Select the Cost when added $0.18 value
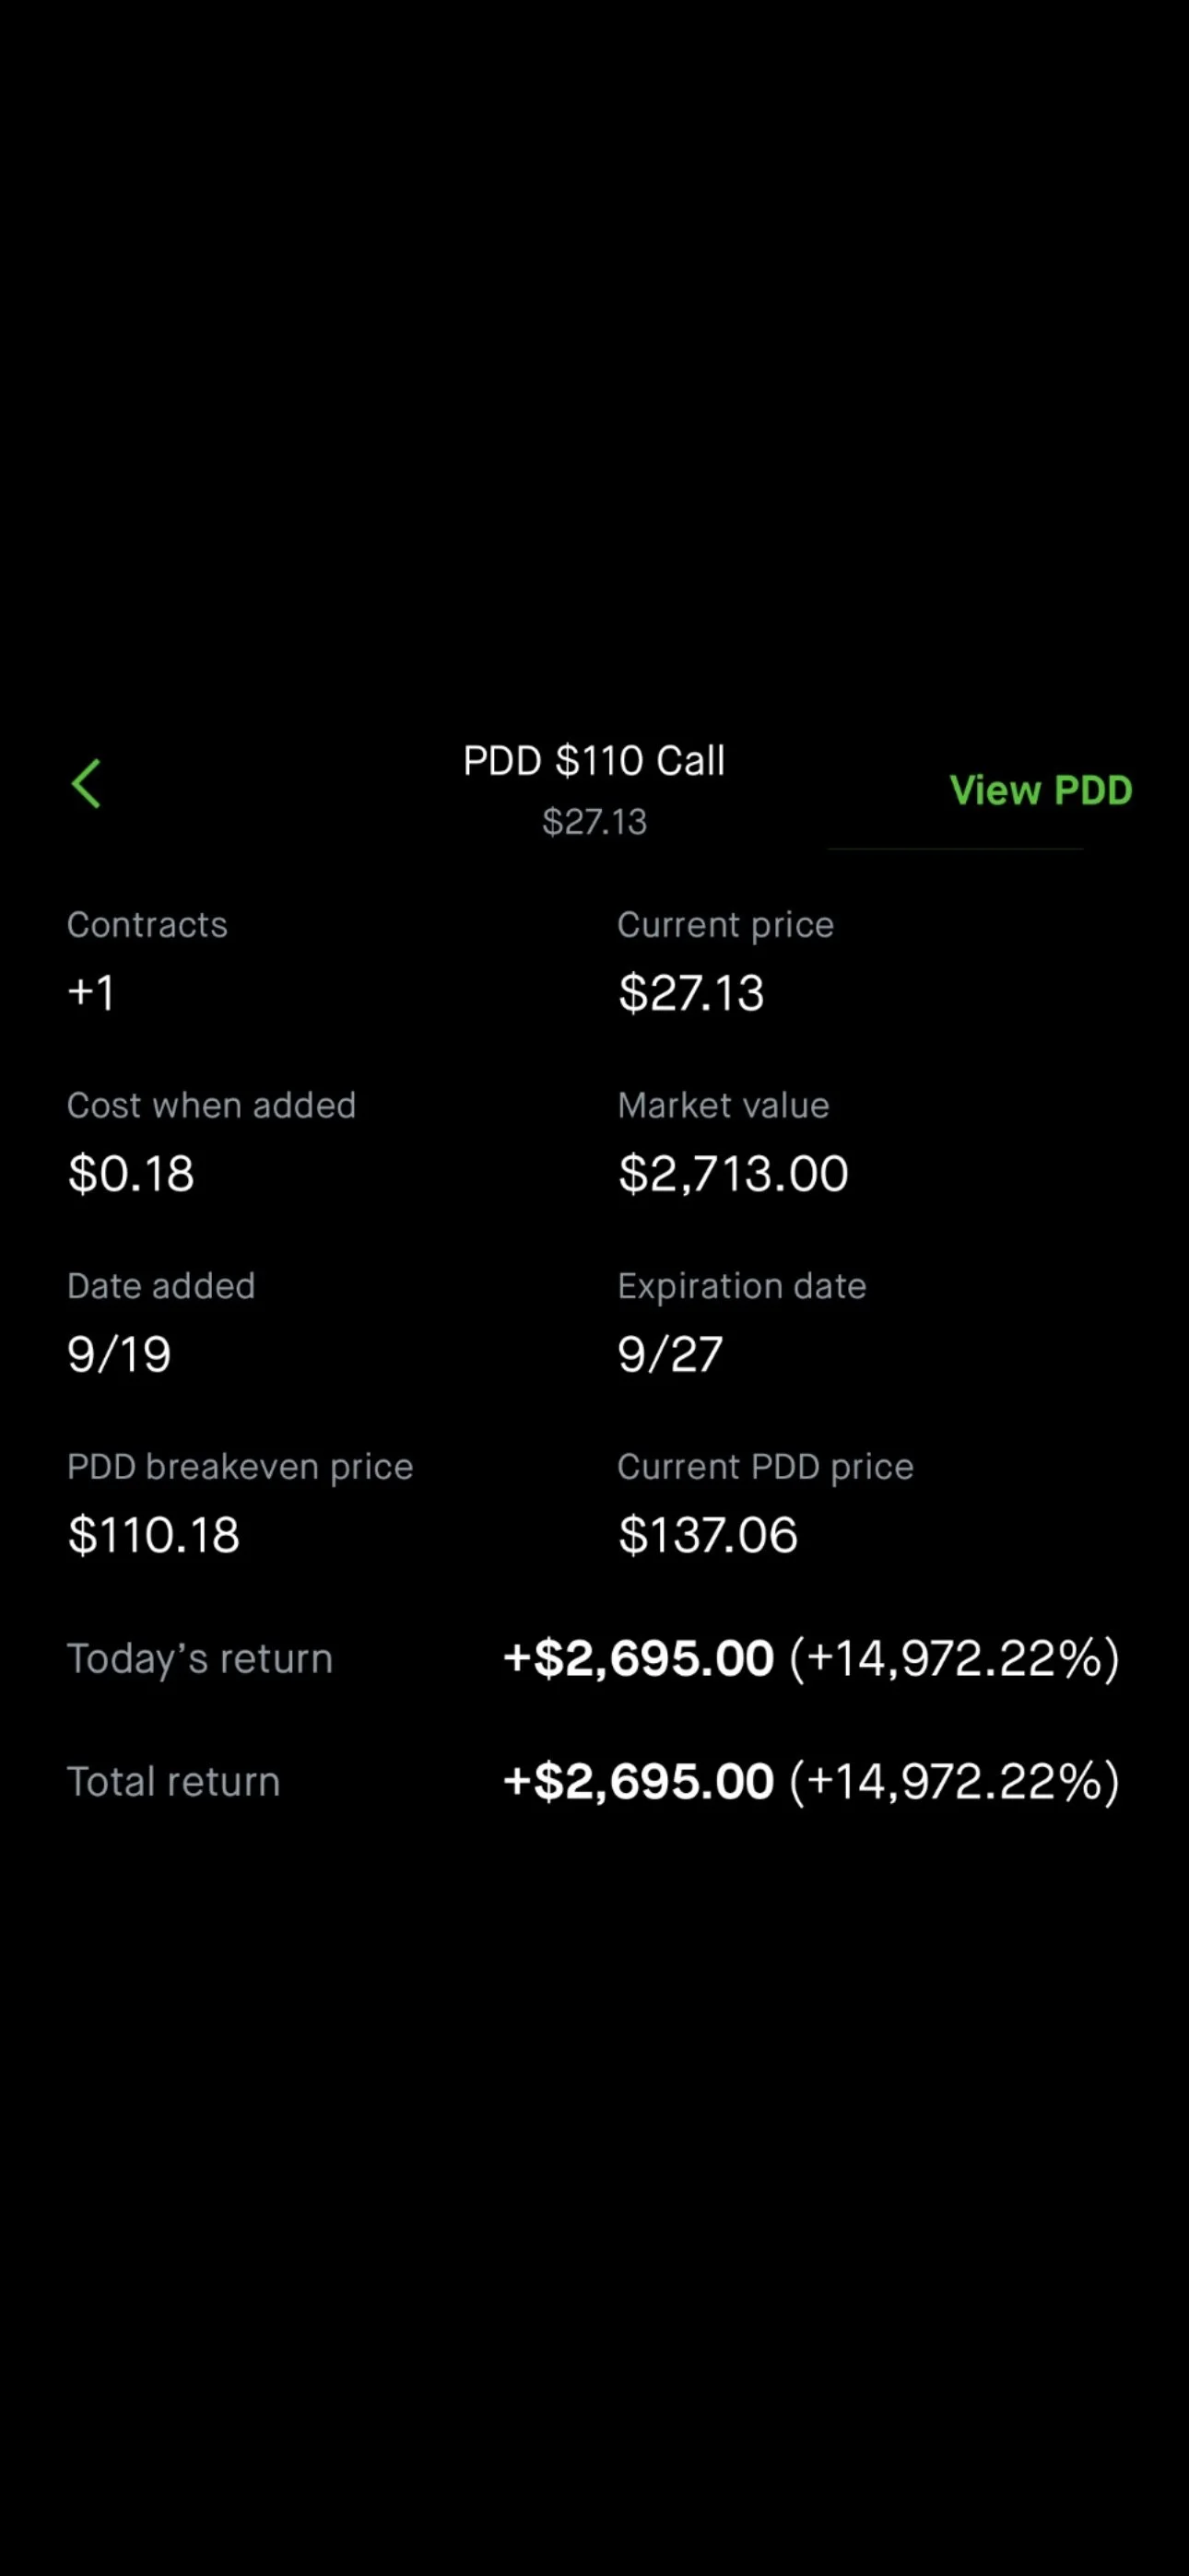The height and width of the screenshot is (2576, 1189). coord(131,1173)
